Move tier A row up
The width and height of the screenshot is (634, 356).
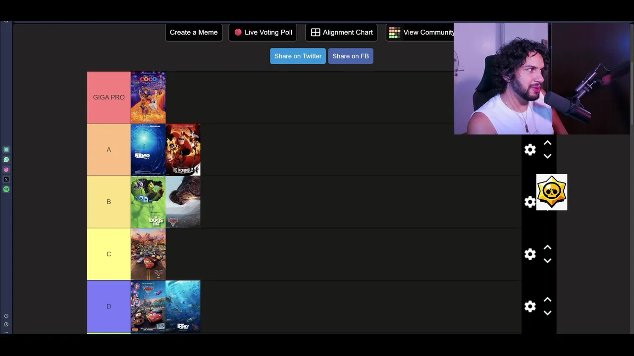click(547, 143)
